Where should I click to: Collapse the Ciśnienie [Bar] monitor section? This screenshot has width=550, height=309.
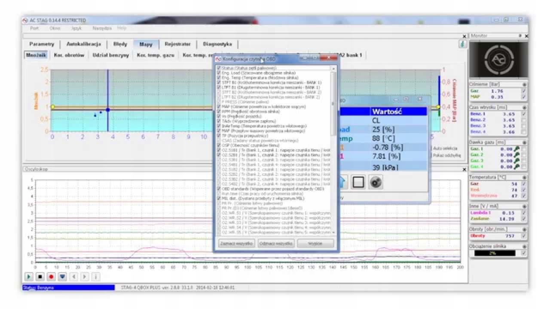pyautogui.click(x=524, y=85)
